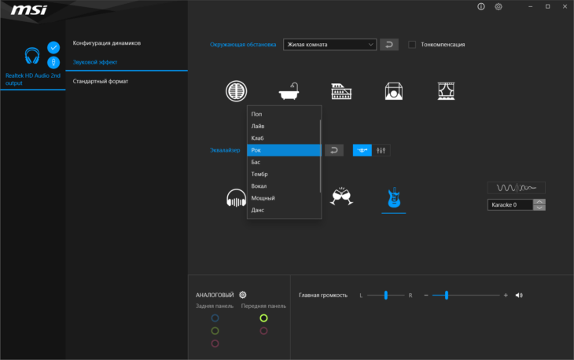Open the Стандартный формат tab

[x=101, y=81]
